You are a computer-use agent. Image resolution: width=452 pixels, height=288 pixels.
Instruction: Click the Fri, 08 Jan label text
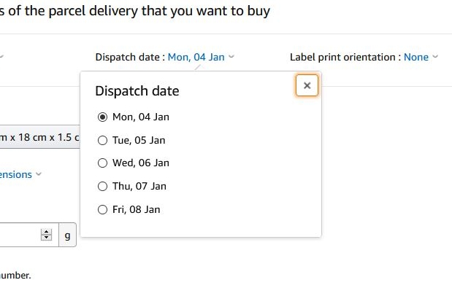click(x=136, y=209)
